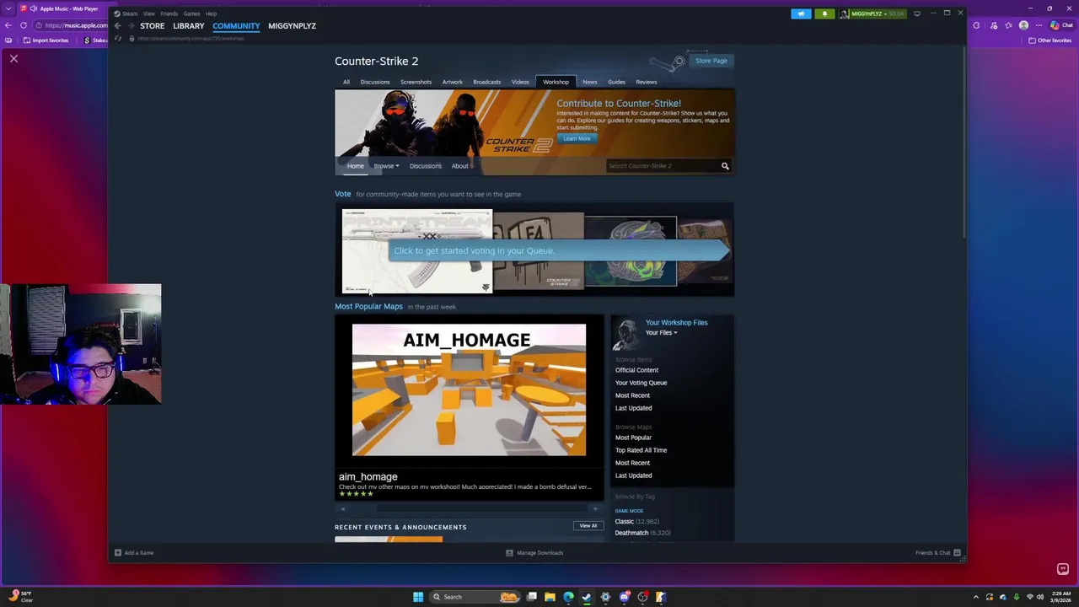The height and width of the screenshot is (607, 1079).
Task: Click the Task View icon in the taskbar
Action: coord(532,597)
